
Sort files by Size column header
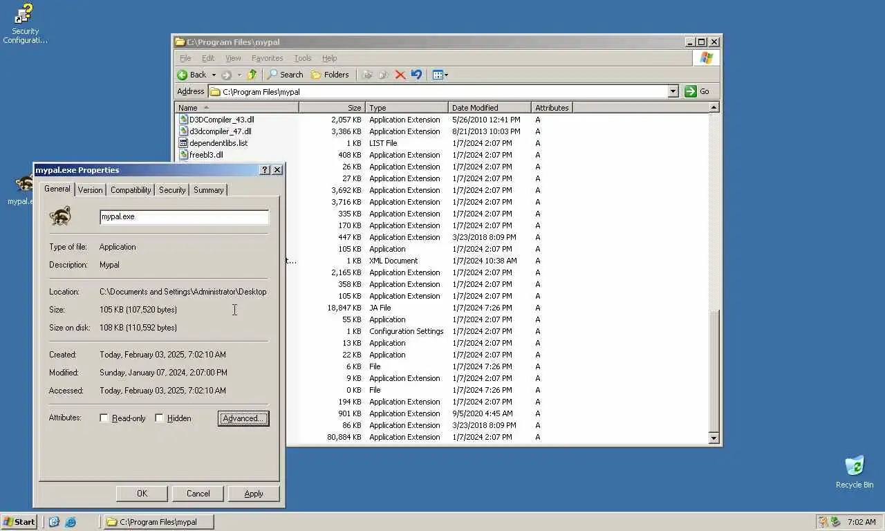[332, 108]
